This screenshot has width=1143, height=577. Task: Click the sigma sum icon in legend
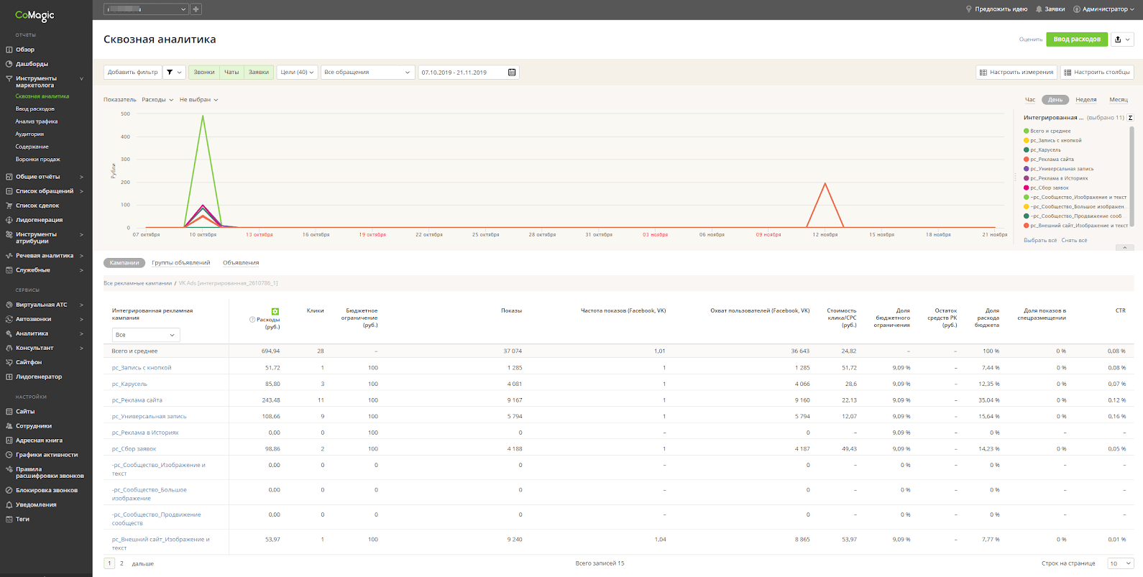pos(1130,118)
